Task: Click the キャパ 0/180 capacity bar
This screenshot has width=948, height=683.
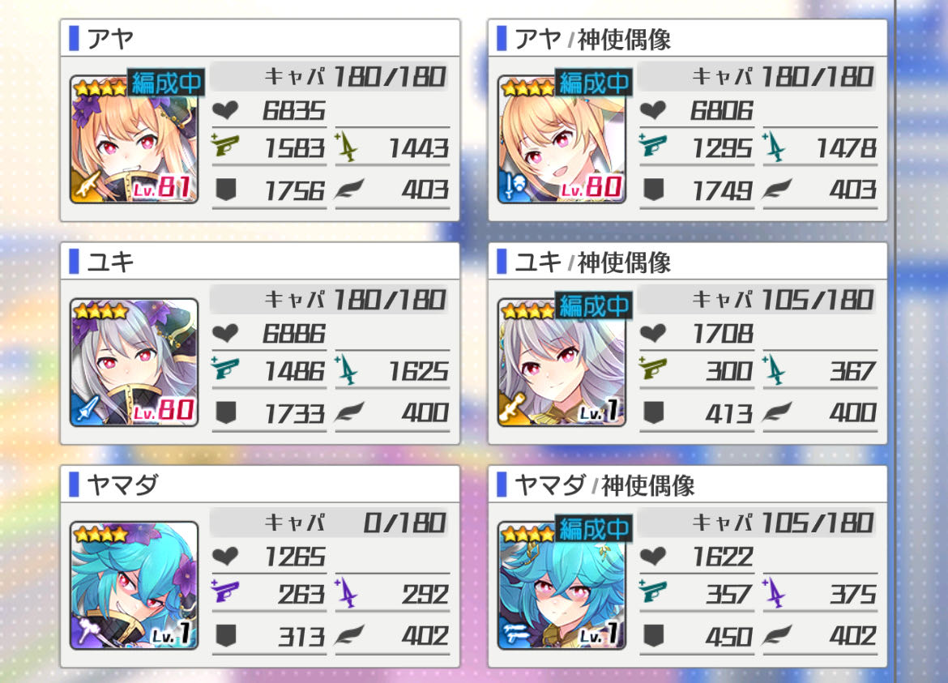Action: (x=330, y=523)
